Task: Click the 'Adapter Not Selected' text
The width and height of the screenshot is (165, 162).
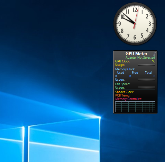Action: pyautogui.click(x=140, y=58)
